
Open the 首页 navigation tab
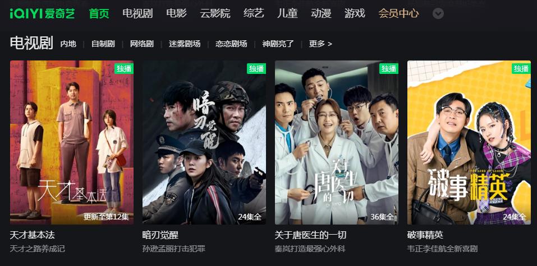[x=99, y=13]
